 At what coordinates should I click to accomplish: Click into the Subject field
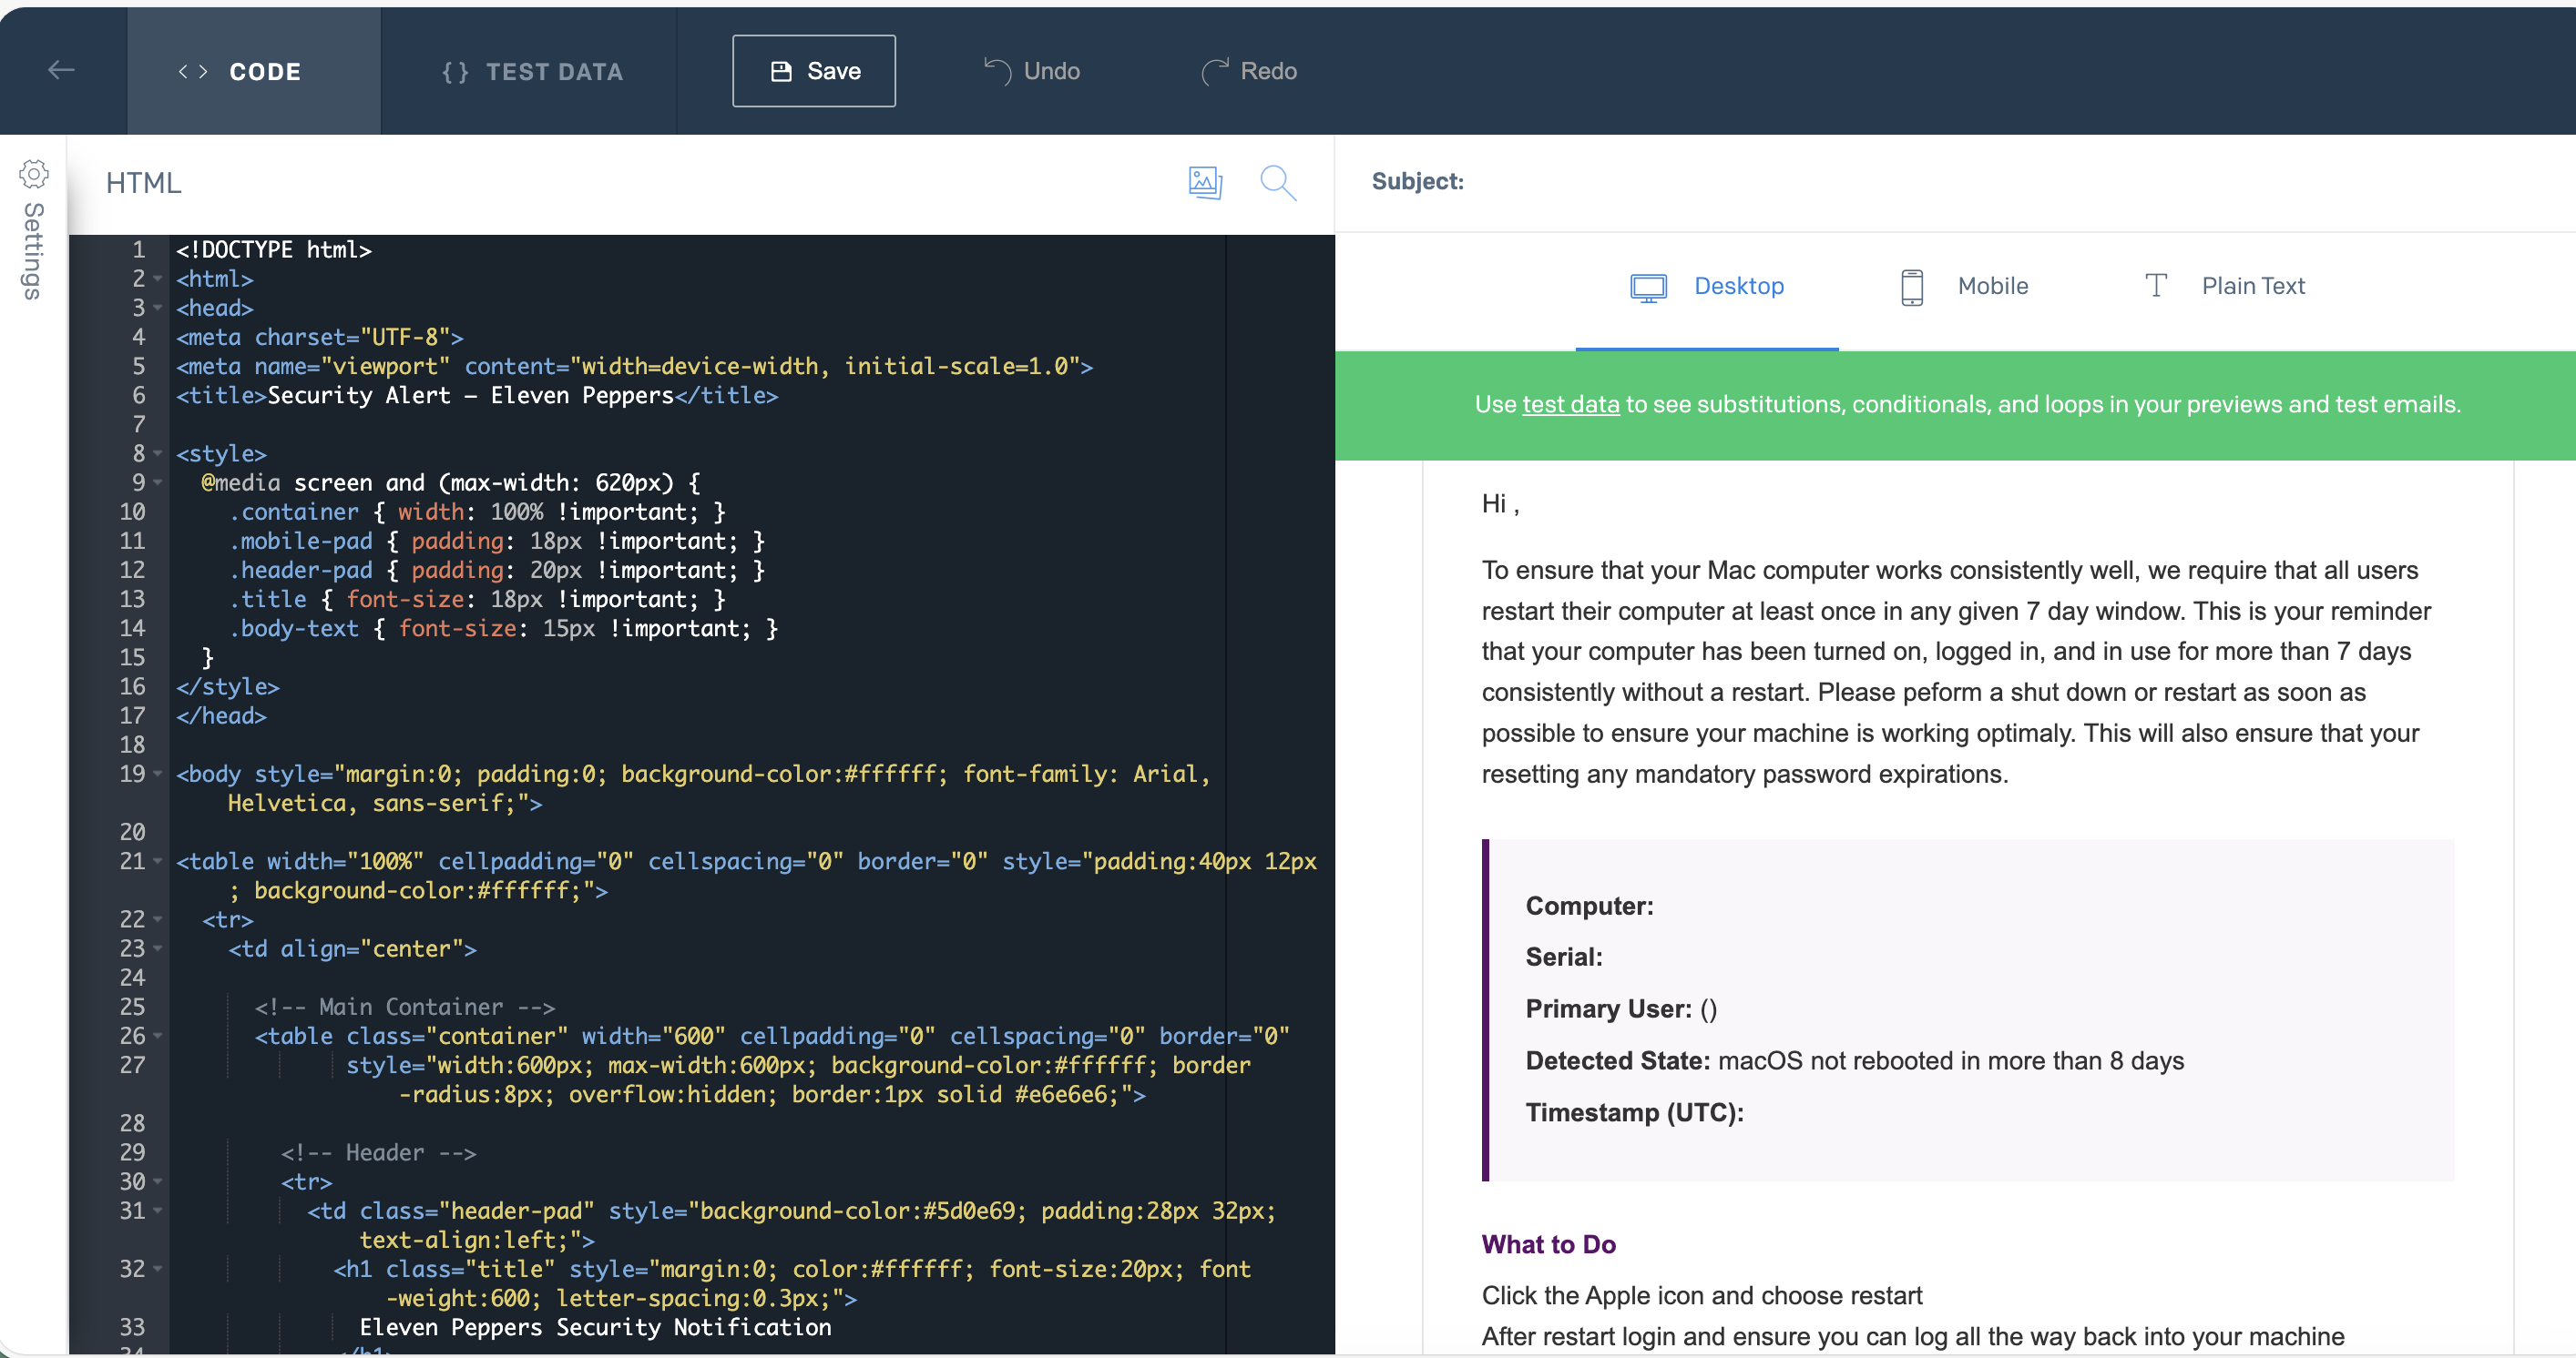pos(1900,182)
